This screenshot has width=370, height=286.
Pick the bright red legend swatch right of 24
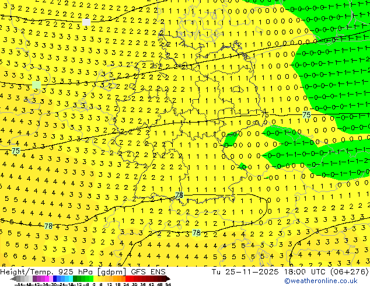127,278
